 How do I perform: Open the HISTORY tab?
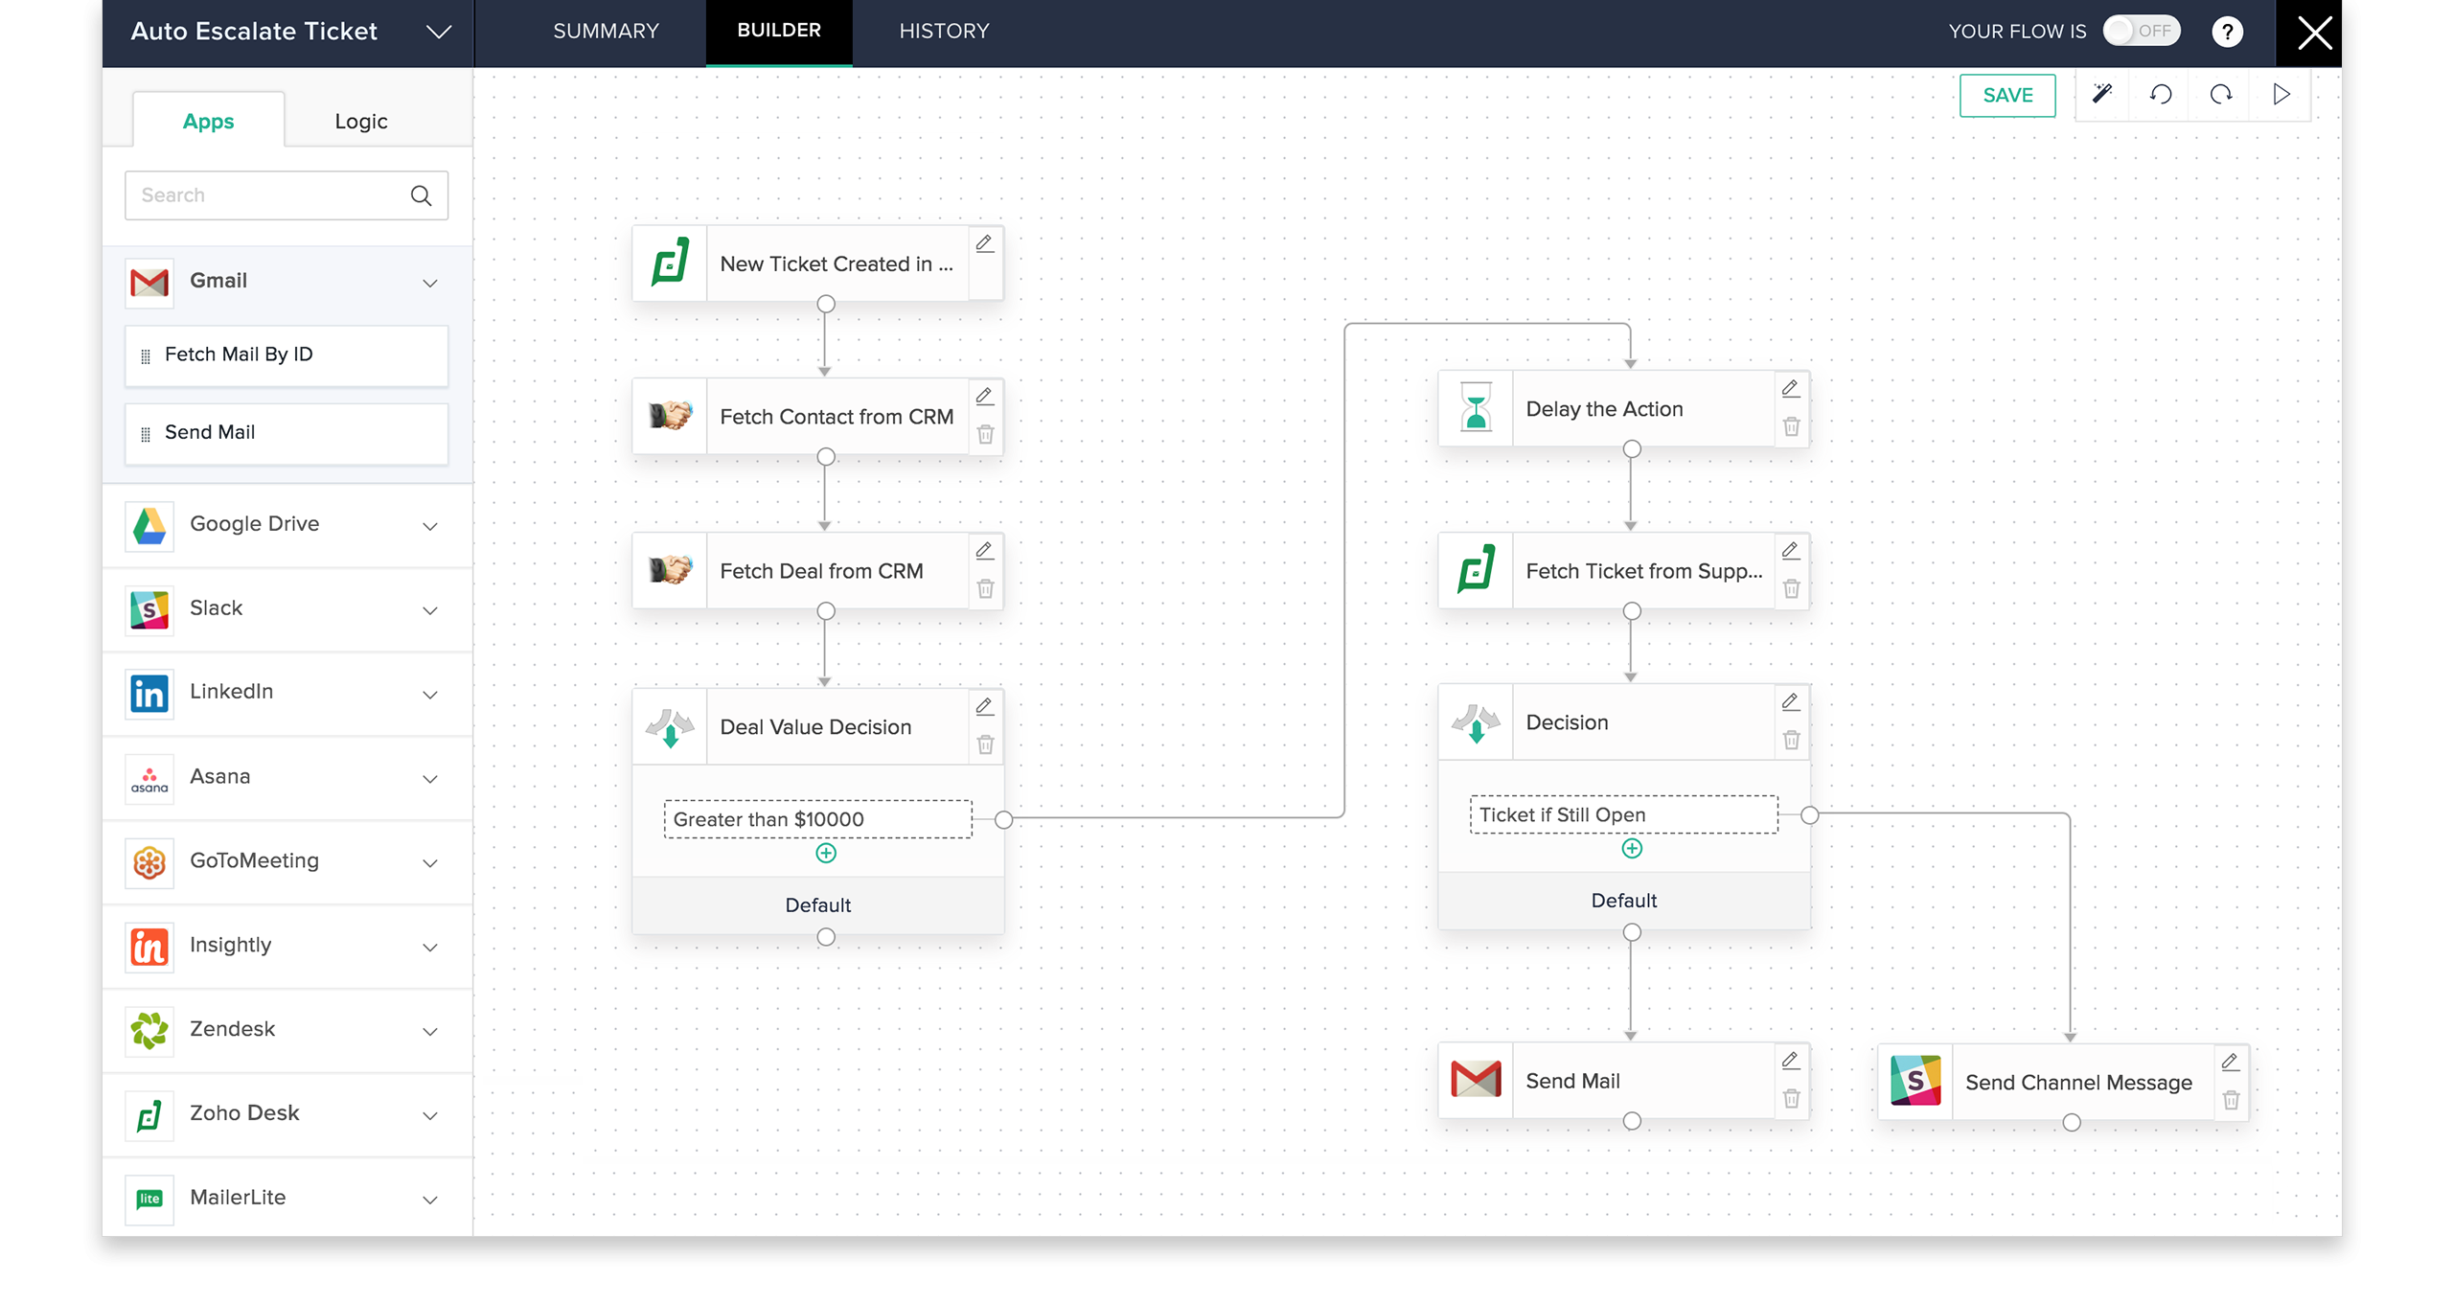point(944,31)
